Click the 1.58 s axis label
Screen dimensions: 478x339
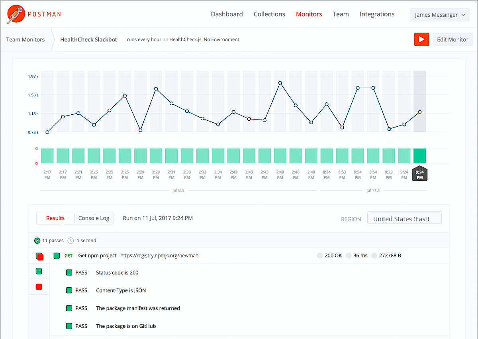pyautogui.click(x=33, y=95)
